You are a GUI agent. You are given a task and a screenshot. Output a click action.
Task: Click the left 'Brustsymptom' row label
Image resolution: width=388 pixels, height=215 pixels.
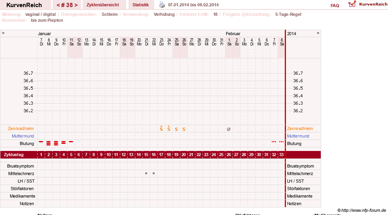point(21,166)
